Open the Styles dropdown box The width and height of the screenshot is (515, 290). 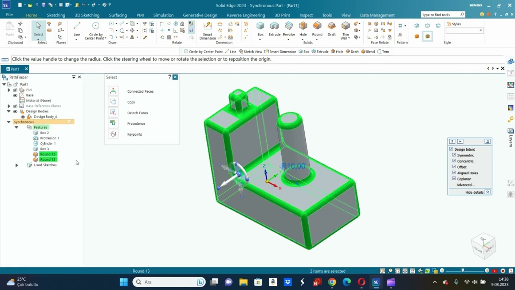coord(464,31)
